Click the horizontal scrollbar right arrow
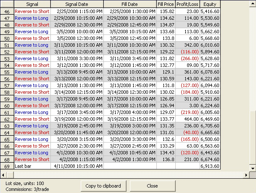This screenshot has width=256, height=193. coord(246,175)
